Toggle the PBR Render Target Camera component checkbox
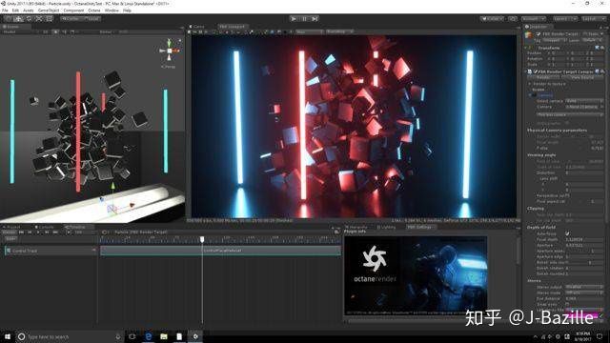The image size is (610, 343). pyautogui.click(x=536, y=71)
